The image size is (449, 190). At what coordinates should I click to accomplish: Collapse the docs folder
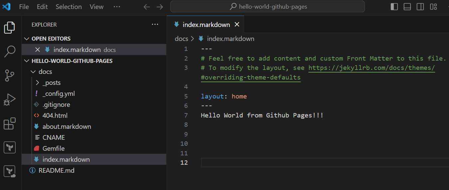point(33,72)
